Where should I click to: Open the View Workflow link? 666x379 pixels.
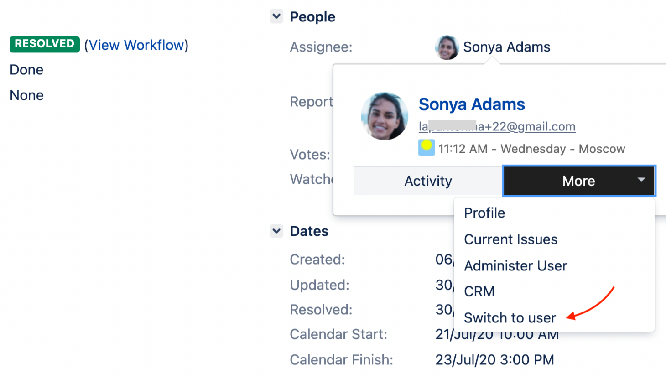click(137, 45)
